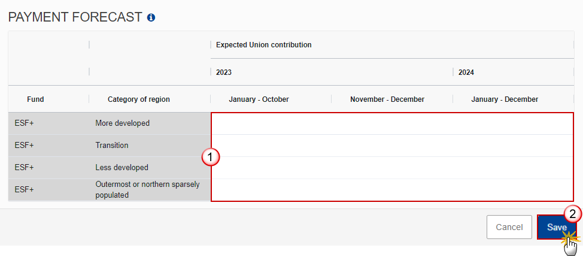Select Less developed November - December cell
583x257 pixels.
[x=392, y=168]
